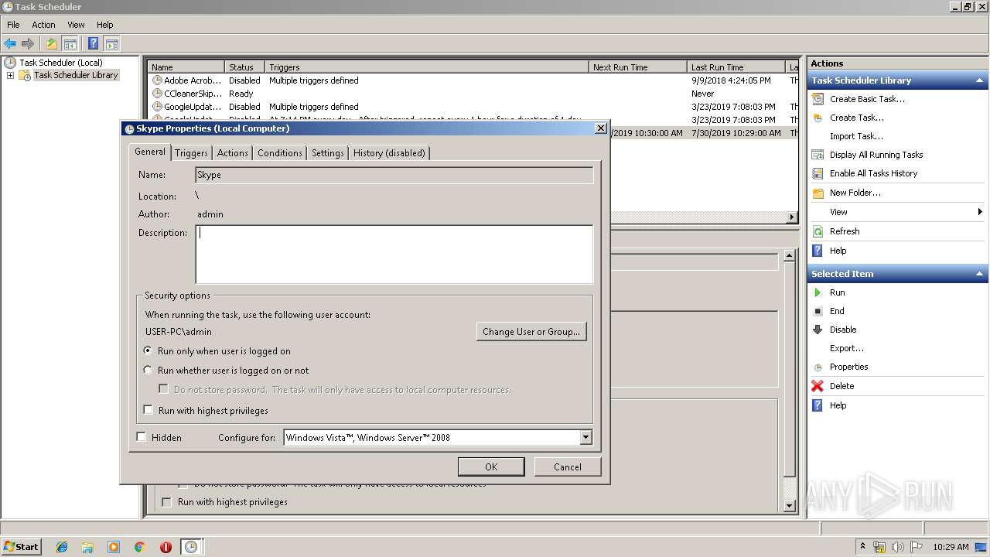Collapse Task Scheduler Library actions section

[x=979, y=80]
